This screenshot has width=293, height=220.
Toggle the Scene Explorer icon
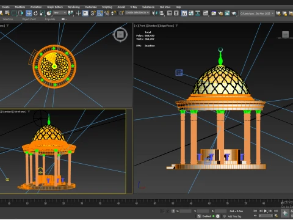(169, 13)
